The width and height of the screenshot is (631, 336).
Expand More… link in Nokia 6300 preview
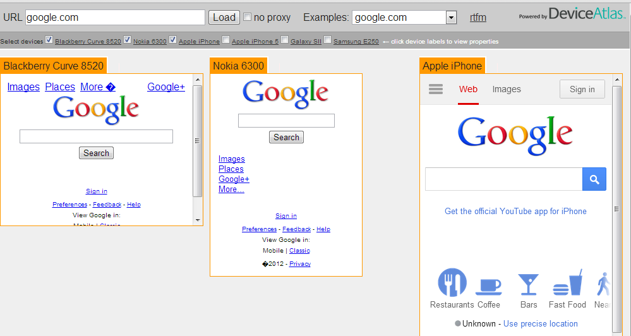point(231,189)
